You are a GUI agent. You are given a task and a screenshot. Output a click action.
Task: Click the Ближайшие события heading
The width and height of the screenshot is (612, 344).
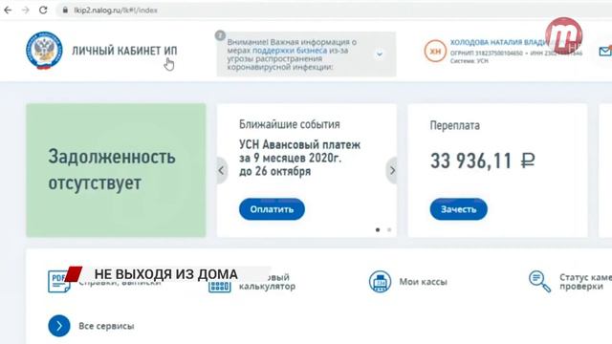[x=290, y=124]
